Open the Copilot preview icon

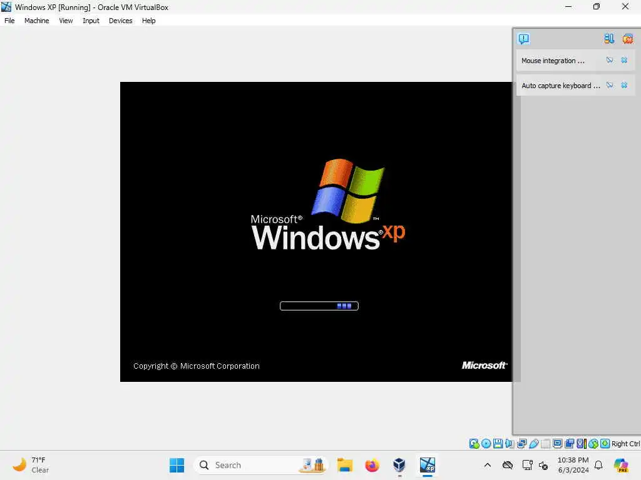click(x=620, y=465)
